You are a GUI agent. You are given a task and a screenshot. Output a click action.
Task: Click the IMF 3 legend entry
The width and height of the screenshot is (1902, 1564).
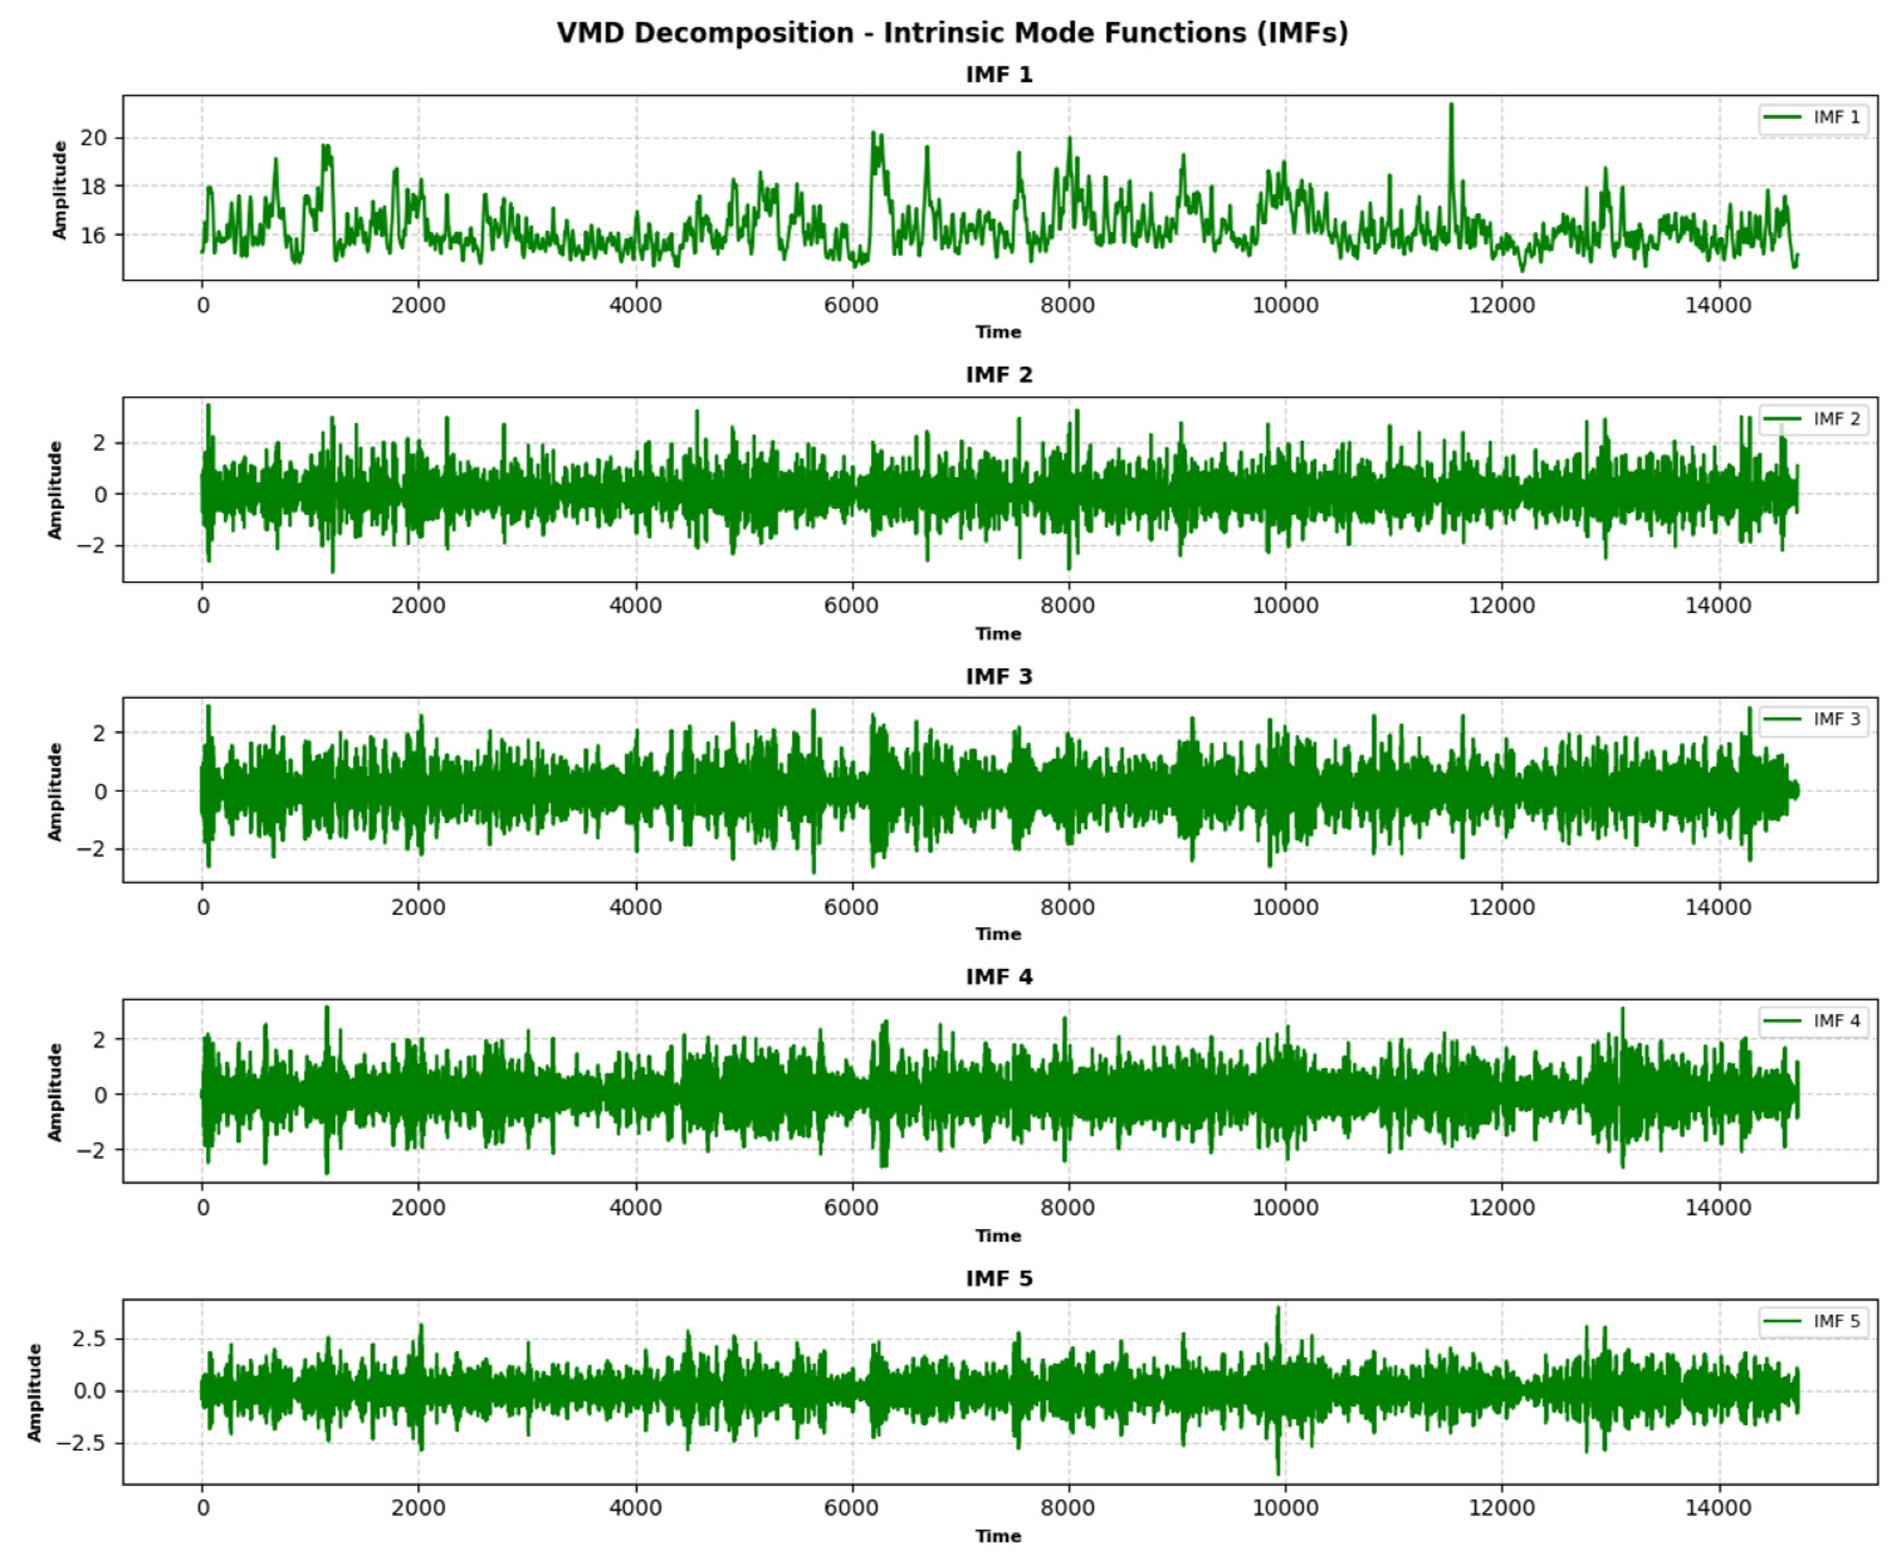pos(1813,719)
